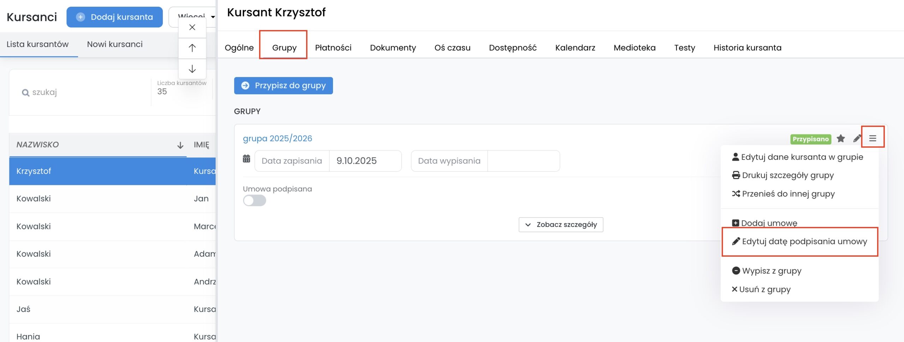The height and width of the screenshot is (342, 904).
Task: Select Edytuj datę podpisania umowy
Action: pos(800,242)
